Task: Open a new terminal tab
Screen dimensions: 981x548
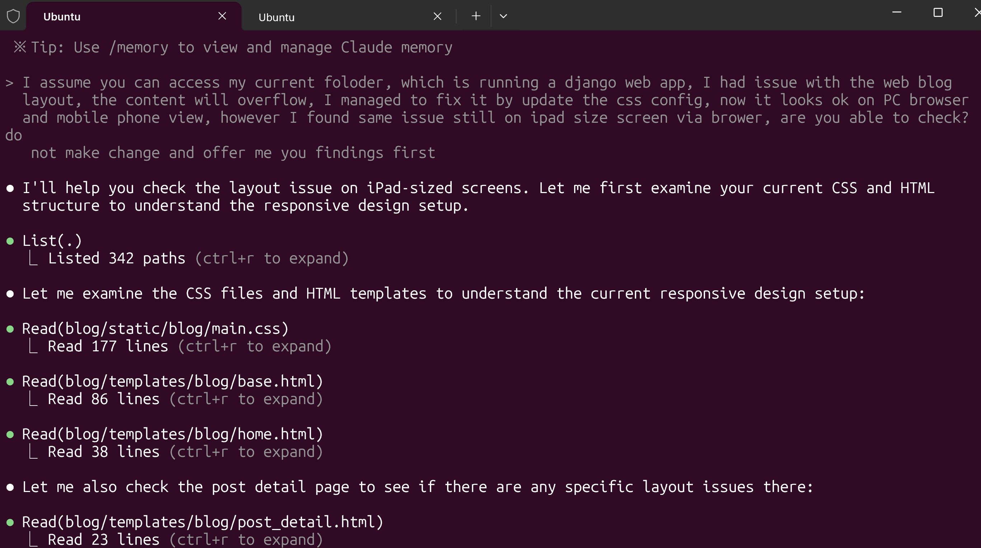Action: 476,16
